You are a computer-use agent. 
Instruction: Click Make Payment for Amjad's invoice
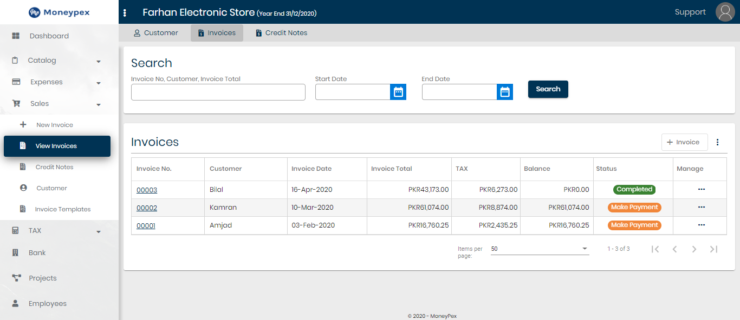point(634,225)
